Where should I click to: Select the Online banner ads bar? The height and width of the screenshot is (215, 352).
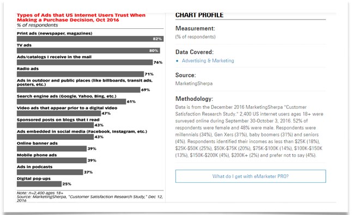pyautogui.click(x=52, y=149)
